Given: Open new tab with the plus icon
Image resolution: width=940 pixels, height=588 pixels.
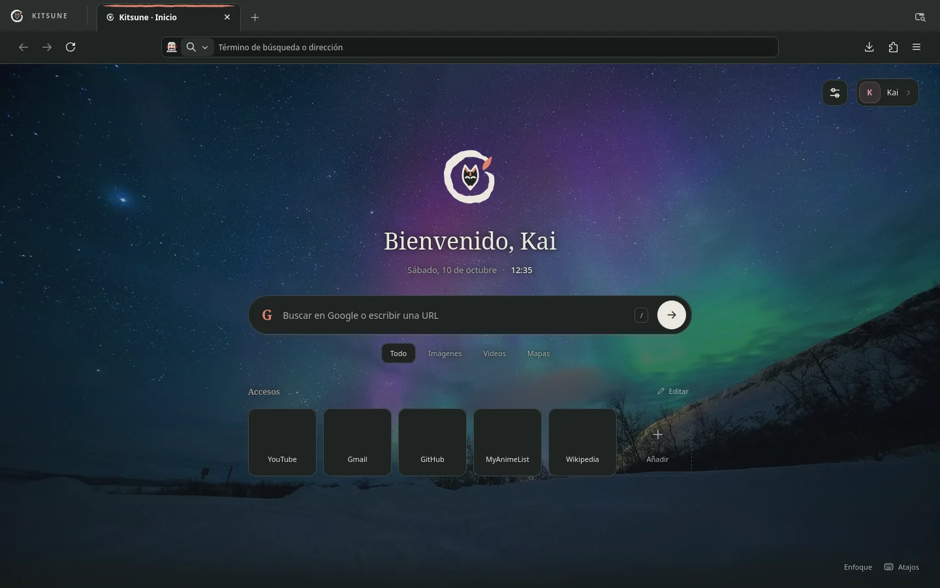Looking at the screenshot, I should 255,18.
